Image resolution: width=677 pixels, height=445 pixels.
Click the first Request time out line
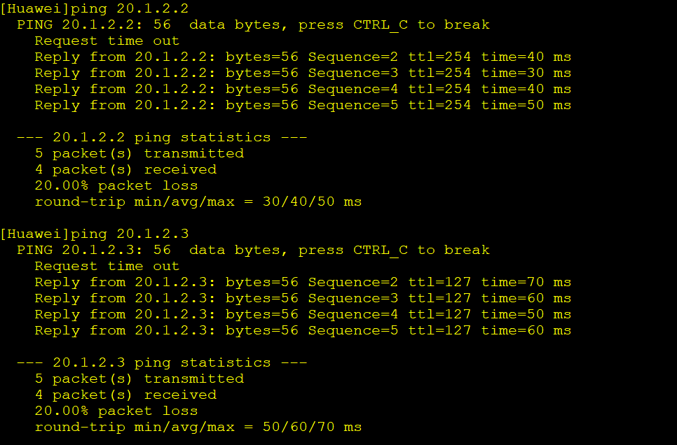click(x=107, y=41)
